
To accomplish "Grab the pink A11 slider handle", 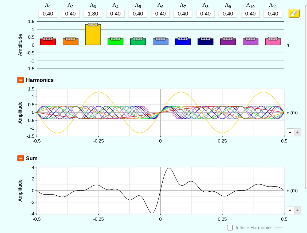I will point(273,39).
